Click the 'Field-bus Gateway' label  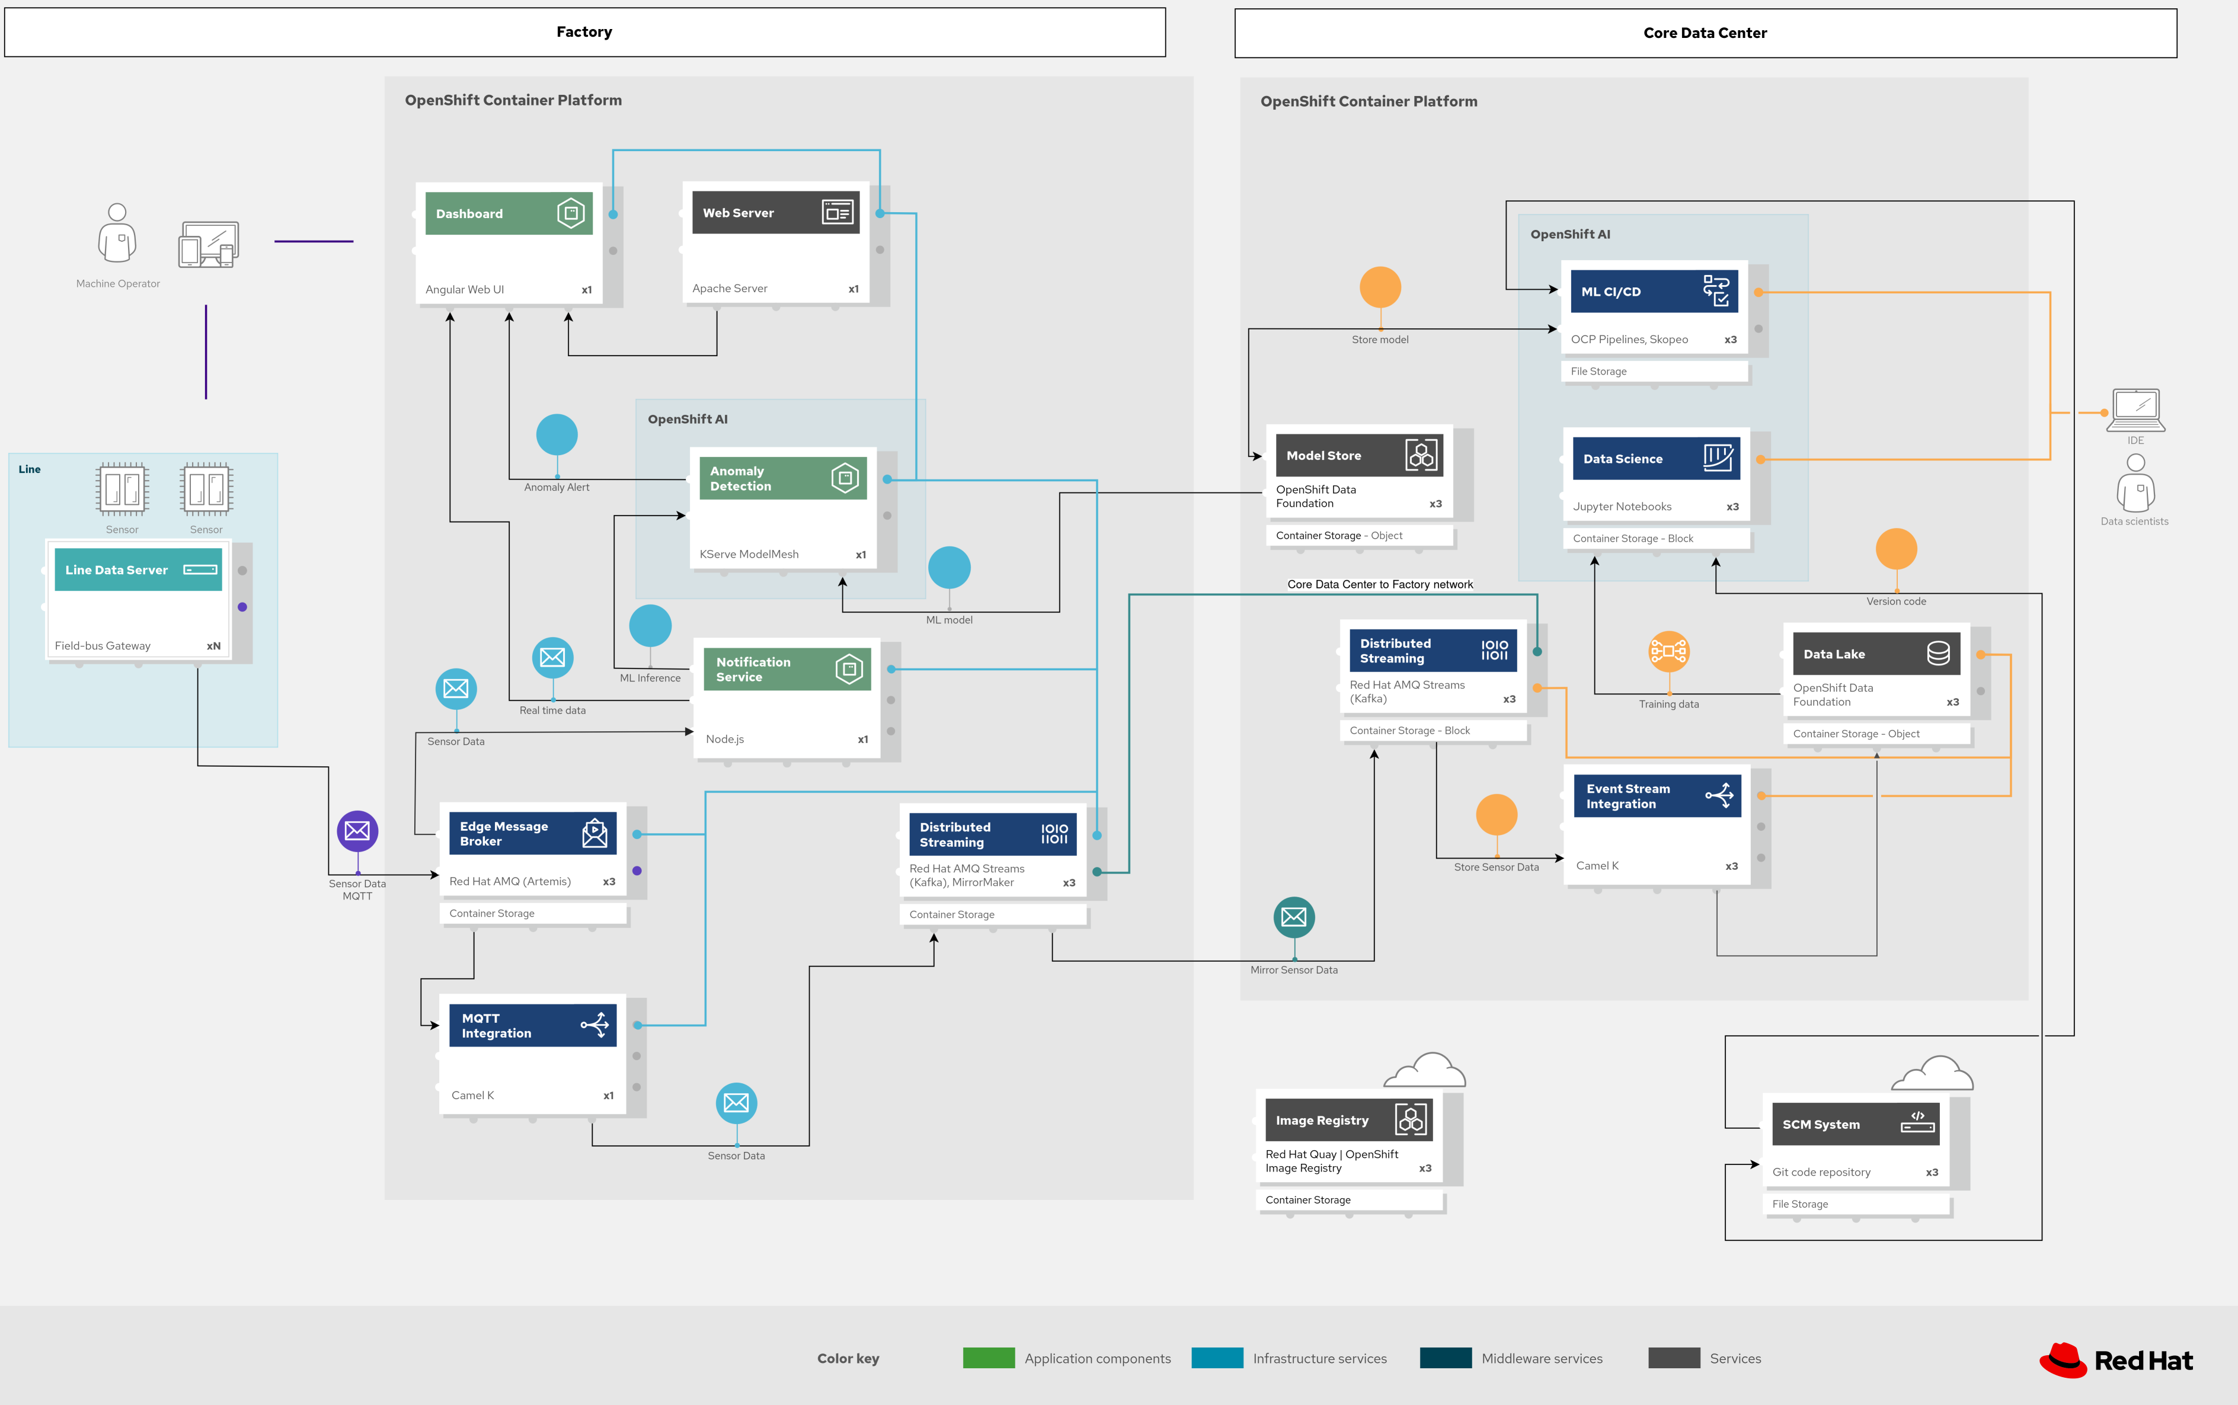(x=102, y=646)
